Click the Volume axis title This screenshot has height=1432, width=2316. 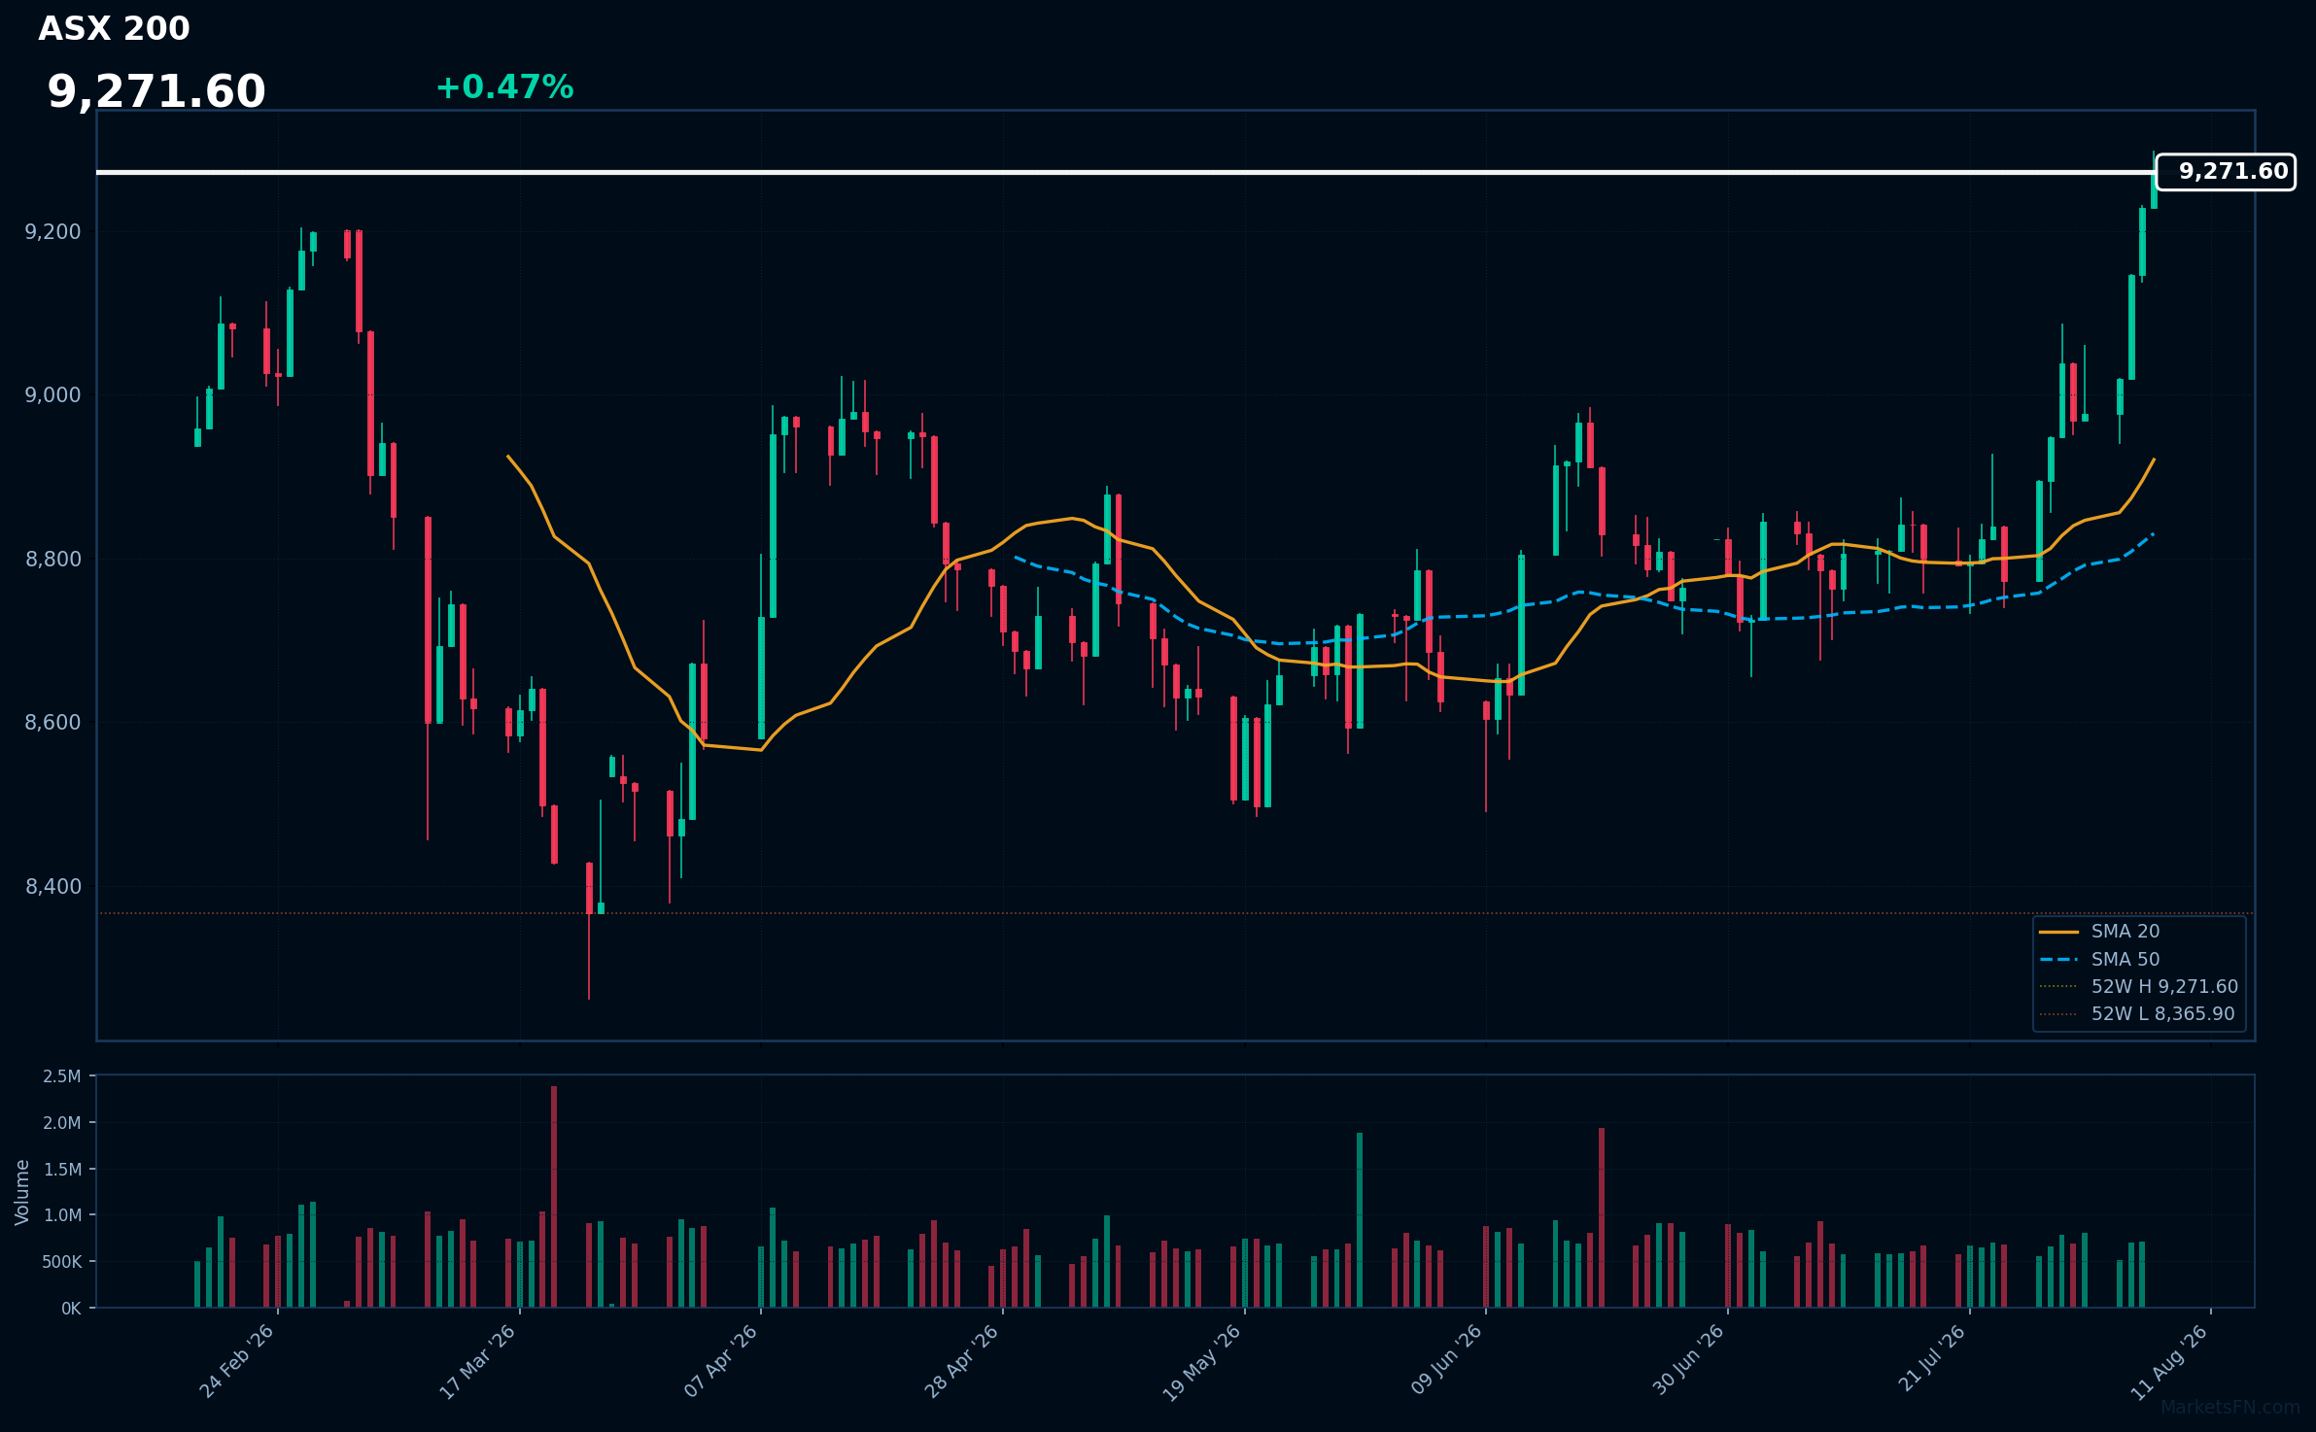coord(22,1192)
